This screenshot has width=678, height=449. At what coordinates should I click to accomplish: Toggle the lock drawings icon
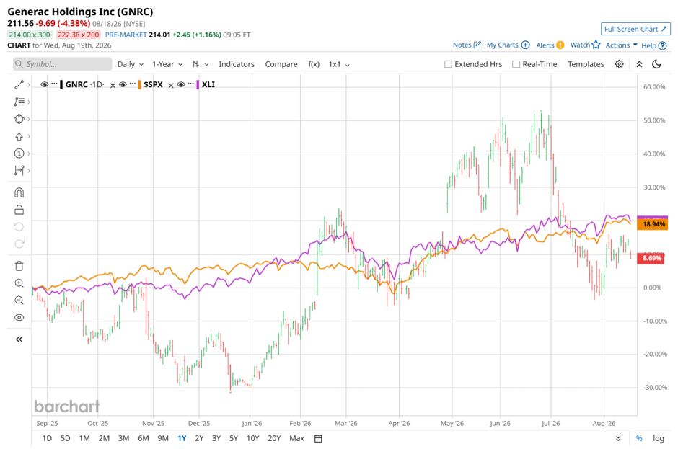click(19, 210)
